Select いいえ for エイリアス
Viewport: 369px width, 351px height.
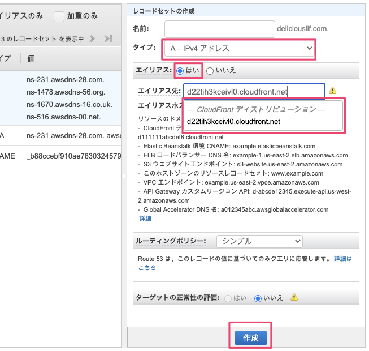point(210,71)
